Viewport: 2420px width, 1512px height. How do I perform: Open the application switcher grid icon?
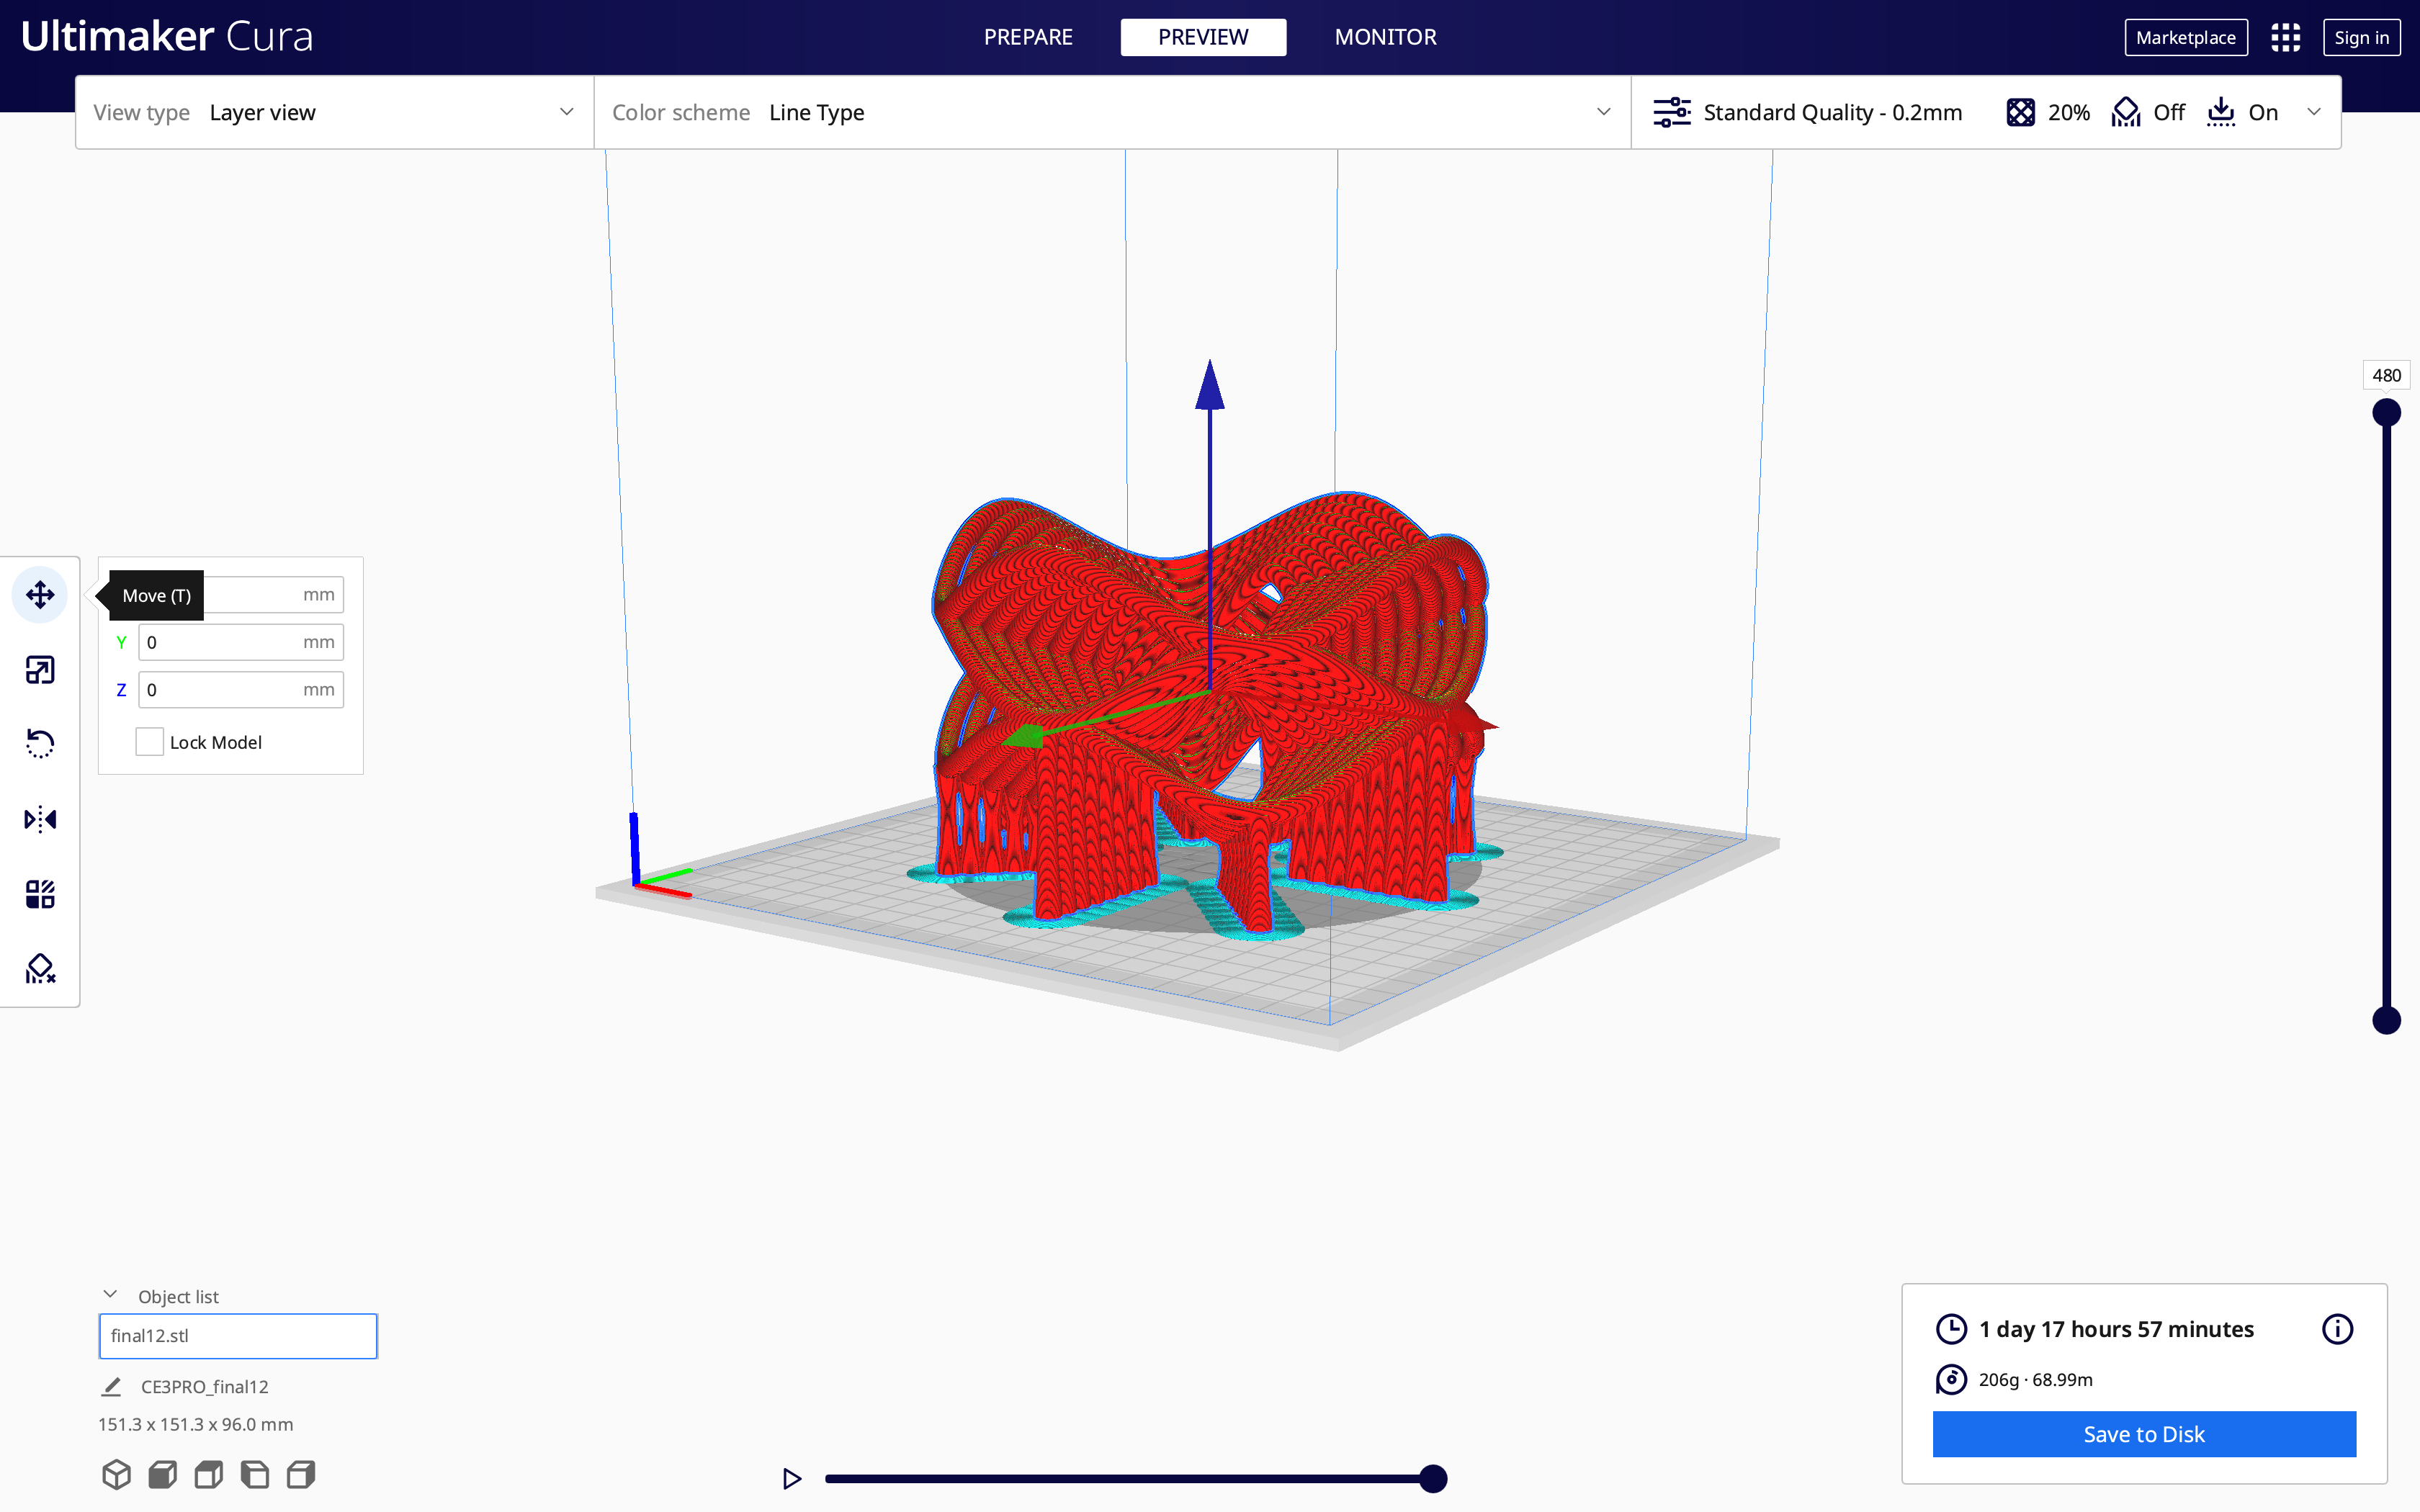(2285, 38)
